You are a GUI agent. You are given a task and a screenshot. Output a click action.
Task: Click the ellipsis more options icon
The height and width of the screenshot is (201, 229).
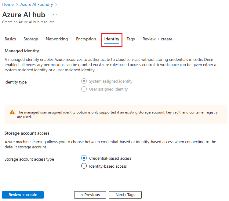pos(55,15)
